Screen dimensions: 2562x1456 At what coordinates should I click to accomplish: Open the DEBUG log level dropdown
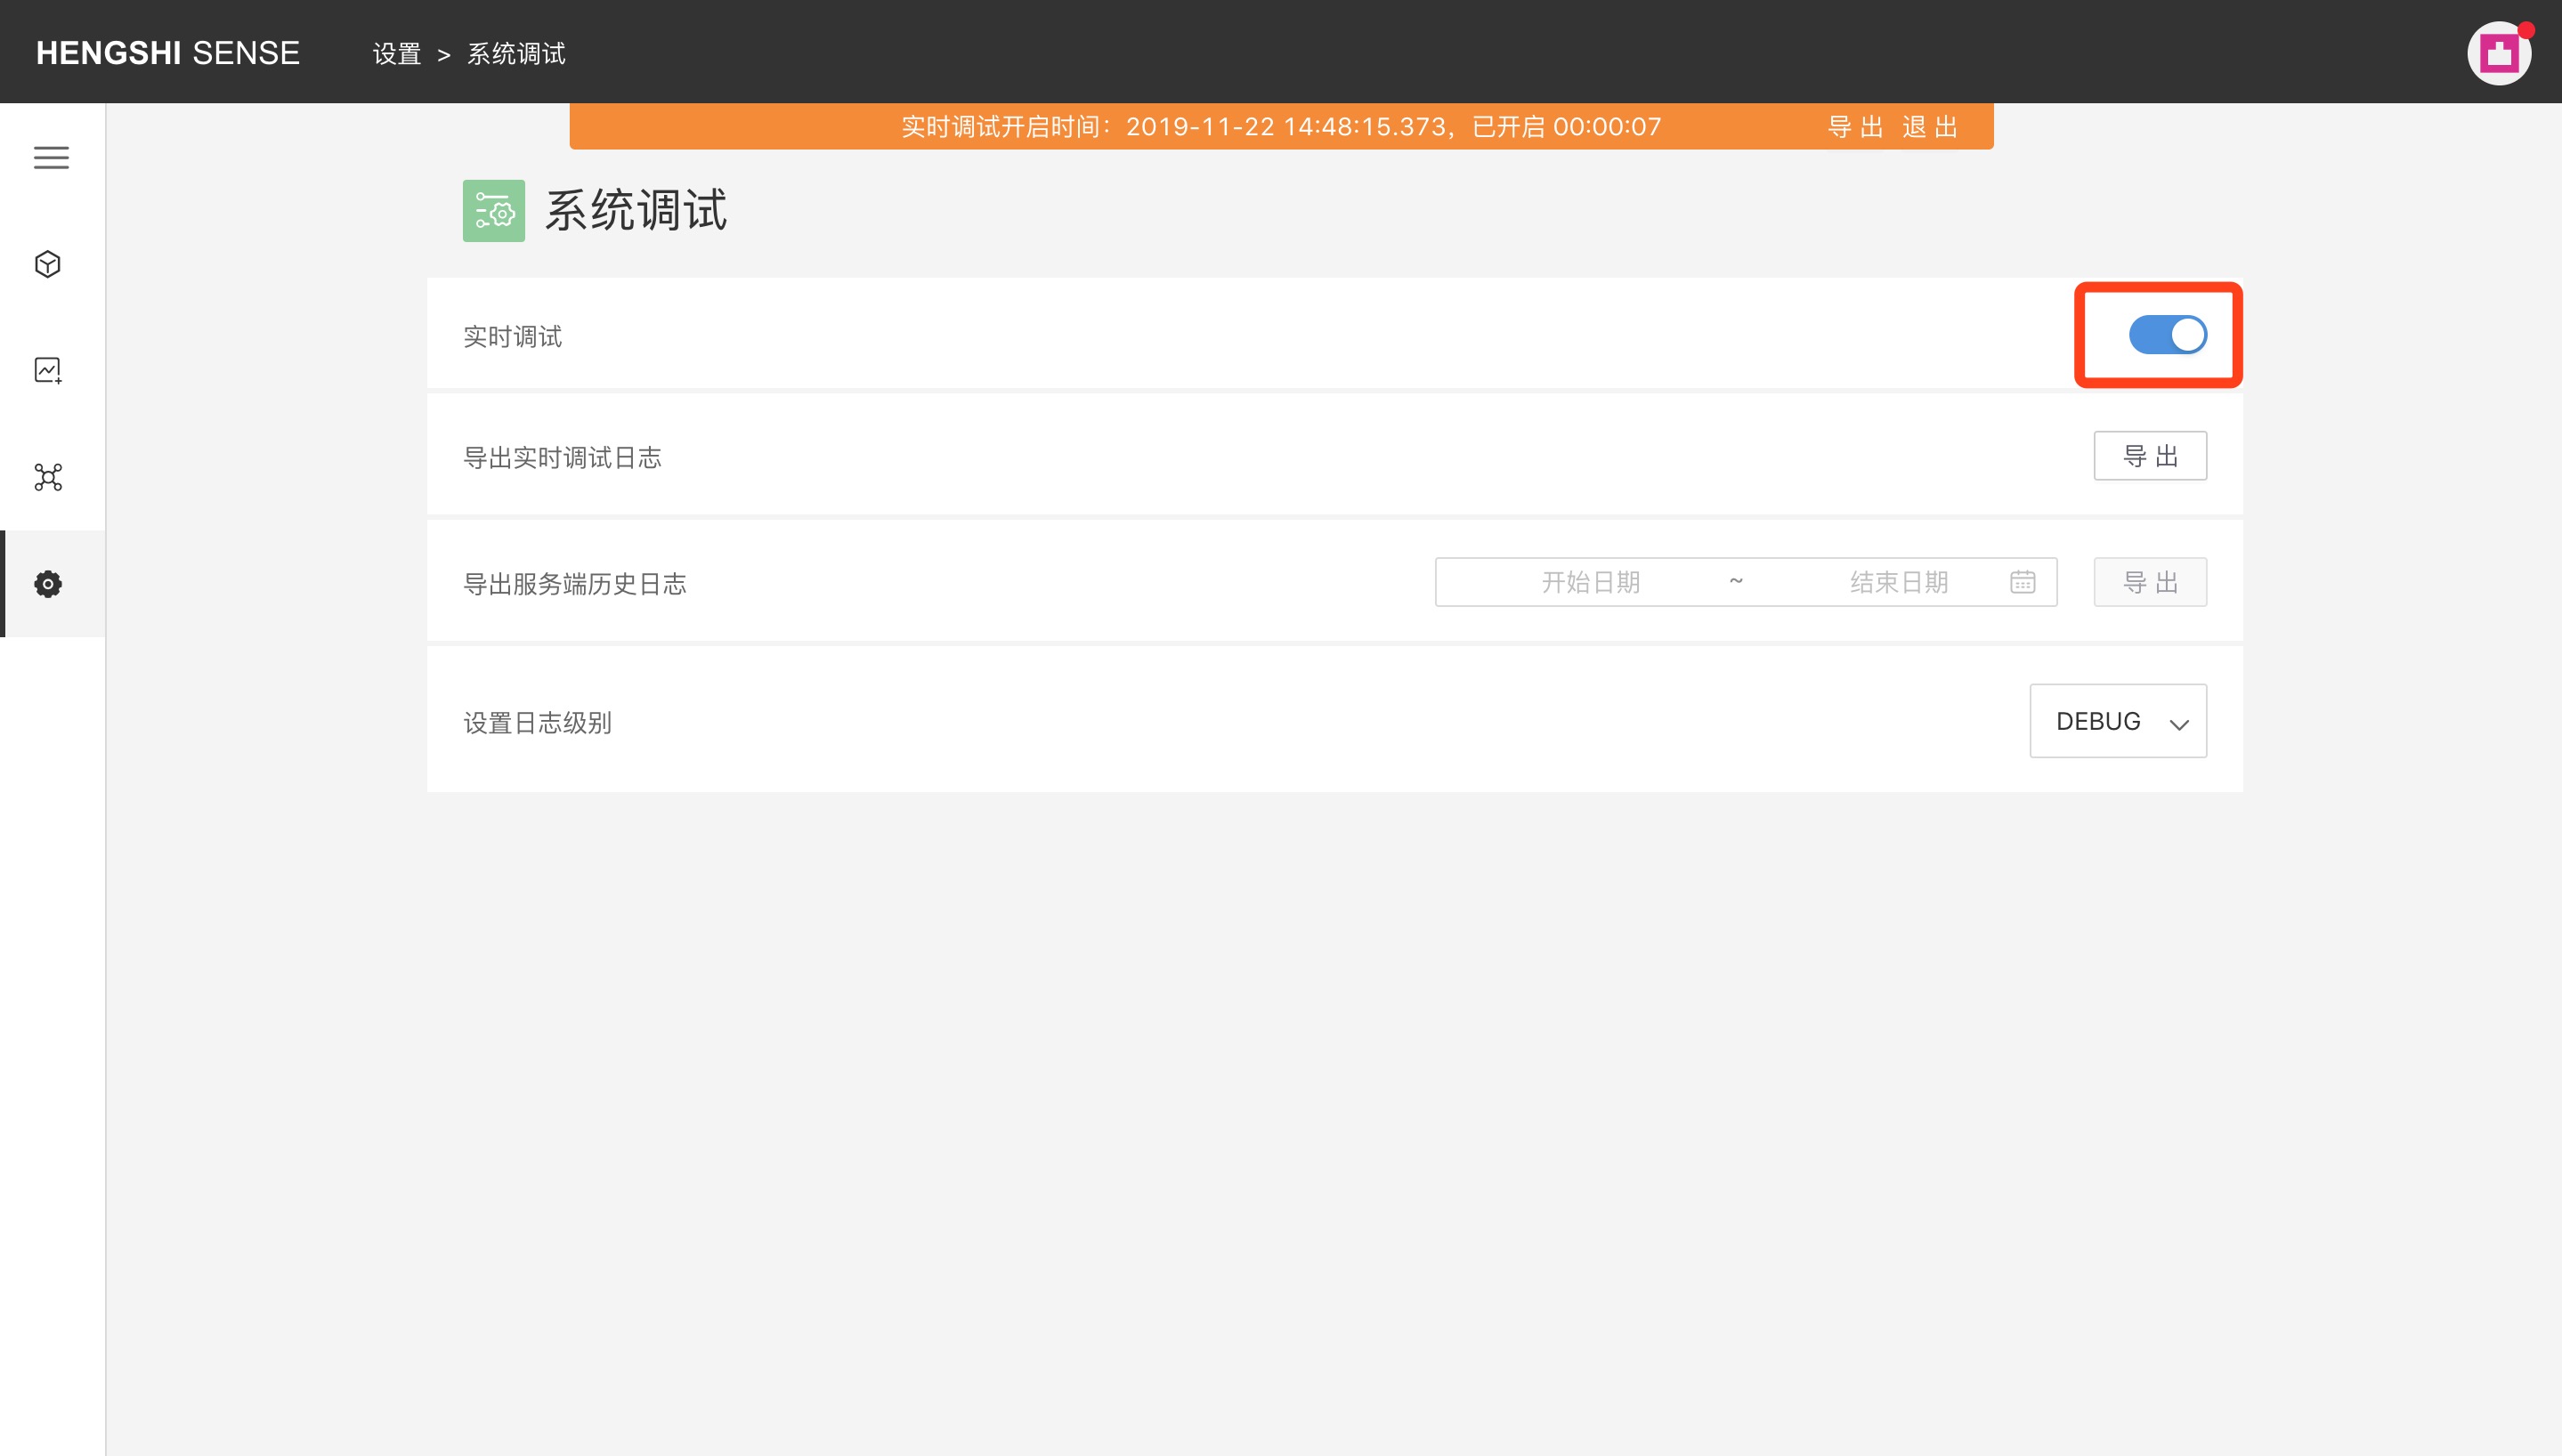[2118, 721]
